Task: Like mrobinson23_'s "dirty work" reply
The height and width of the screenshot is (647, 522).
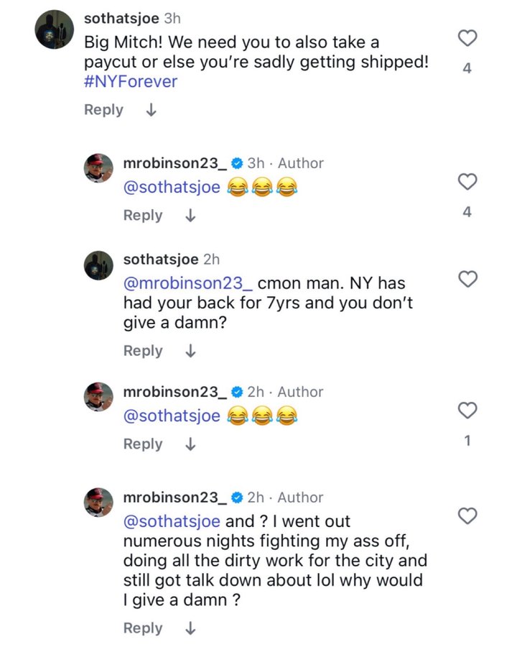Action: [x=467, y=515]
